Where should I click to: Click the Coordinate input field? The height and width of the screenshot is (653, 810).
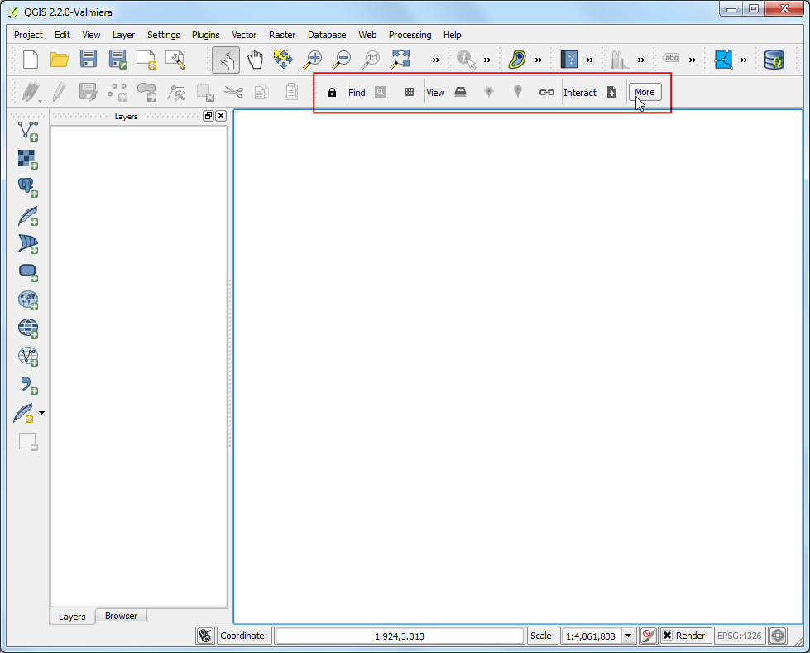tap(400, 636)
